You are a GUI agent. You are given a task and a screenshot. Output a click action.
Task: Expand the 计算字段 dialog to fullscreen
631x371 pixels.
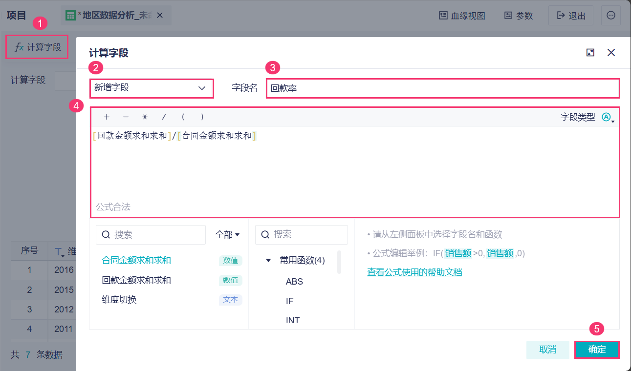(590, 53)
